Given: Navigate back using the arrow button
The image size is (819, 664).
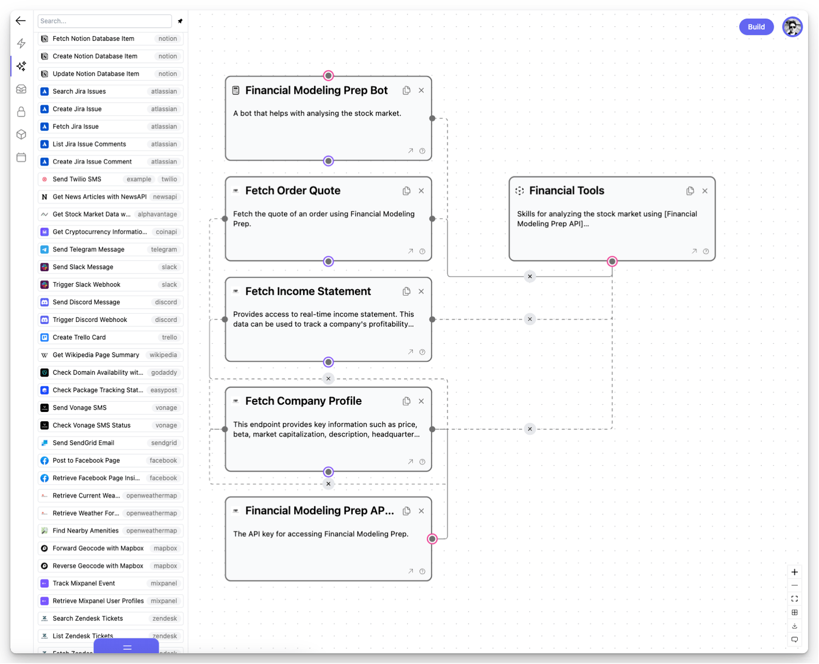Looking at the screenshot, I should pos(21,21).
